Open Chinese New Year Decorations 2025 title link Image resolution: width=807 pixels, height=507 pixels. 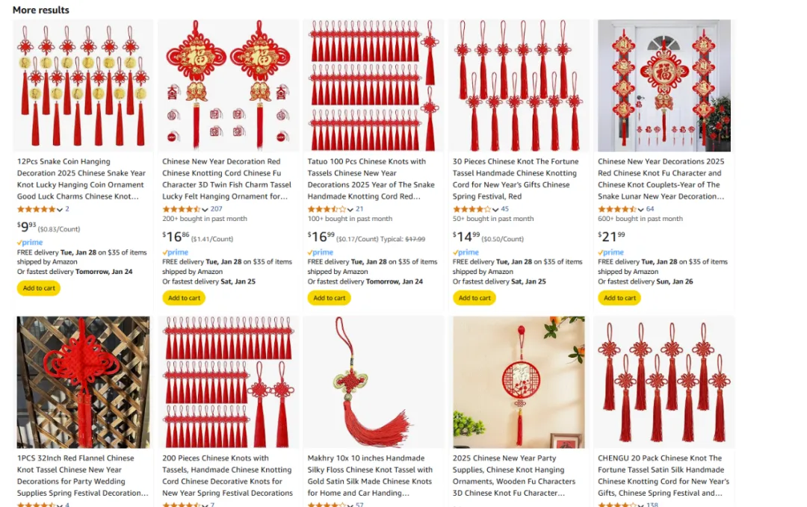click(x=661, y=179)
